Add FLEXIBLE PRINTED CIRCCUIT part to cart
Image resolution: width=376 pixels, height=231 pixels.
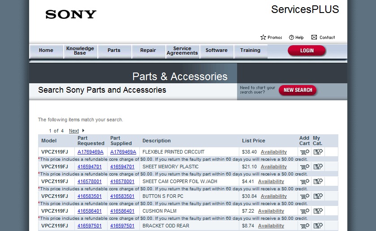coord(305,152)
